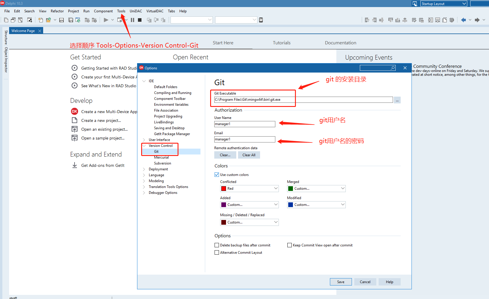Click the blue Back navigation arrow

point(463,20)
